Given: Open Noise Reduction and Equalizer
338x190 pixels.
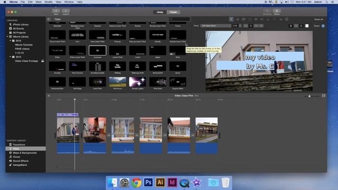Looking at the screenshot, I should pos(268,19).
